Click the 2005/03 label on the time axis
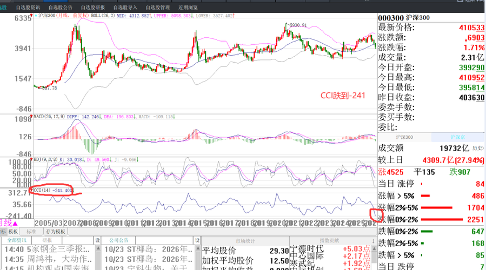 49,223
